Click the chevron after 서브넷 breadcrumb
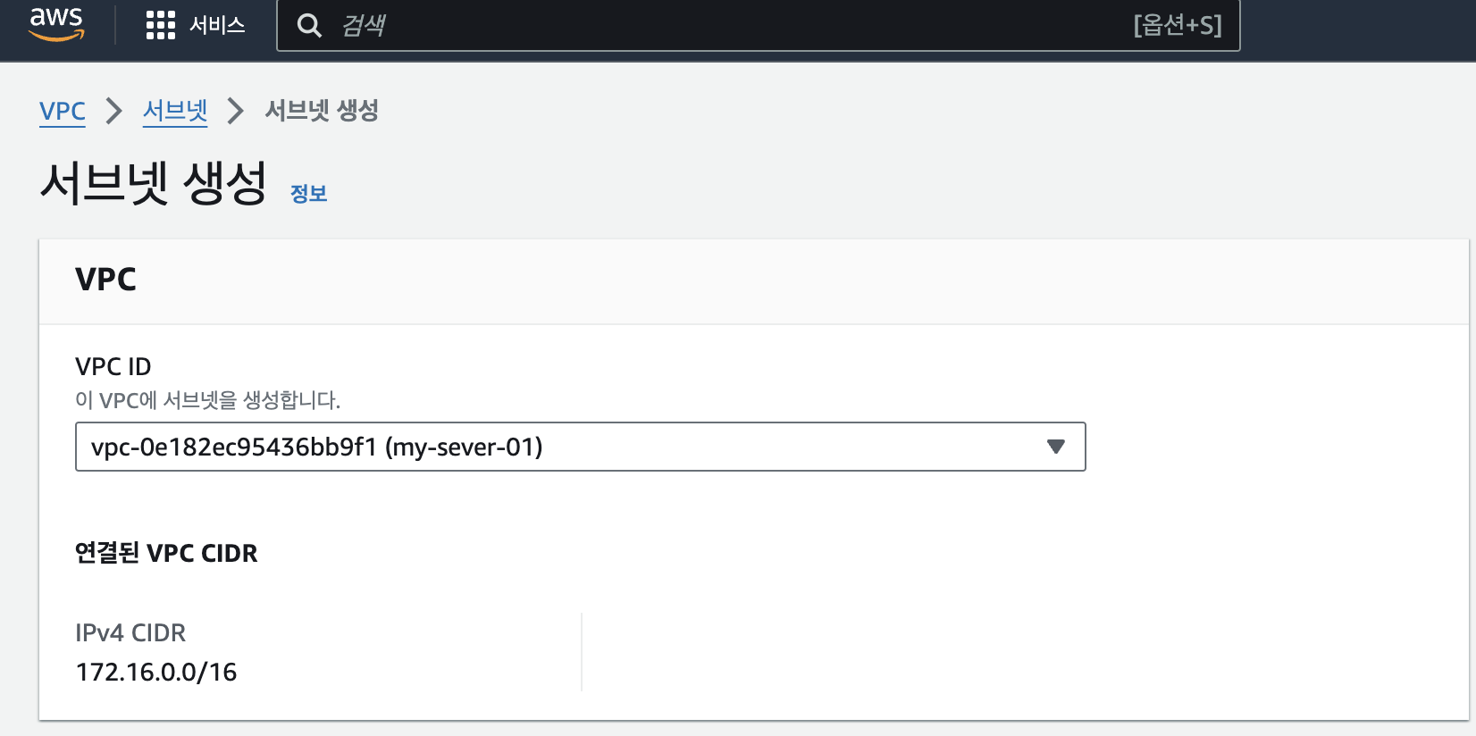The image size is (1476, 736). point(235,111)
